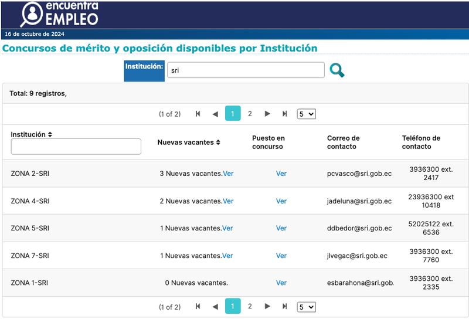Focus the Institución search field containing sri
This screenshot has width=469, height=319.
[x=246, y=70]
